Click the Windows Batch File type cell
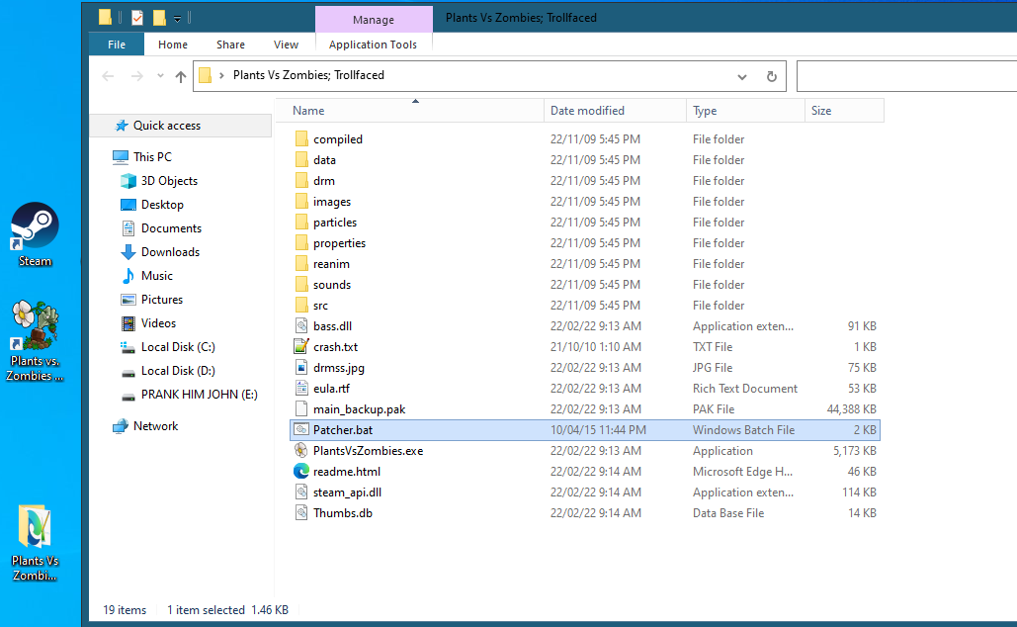The height and width of the screenshot is (627, 1017). tap(743, 429)
